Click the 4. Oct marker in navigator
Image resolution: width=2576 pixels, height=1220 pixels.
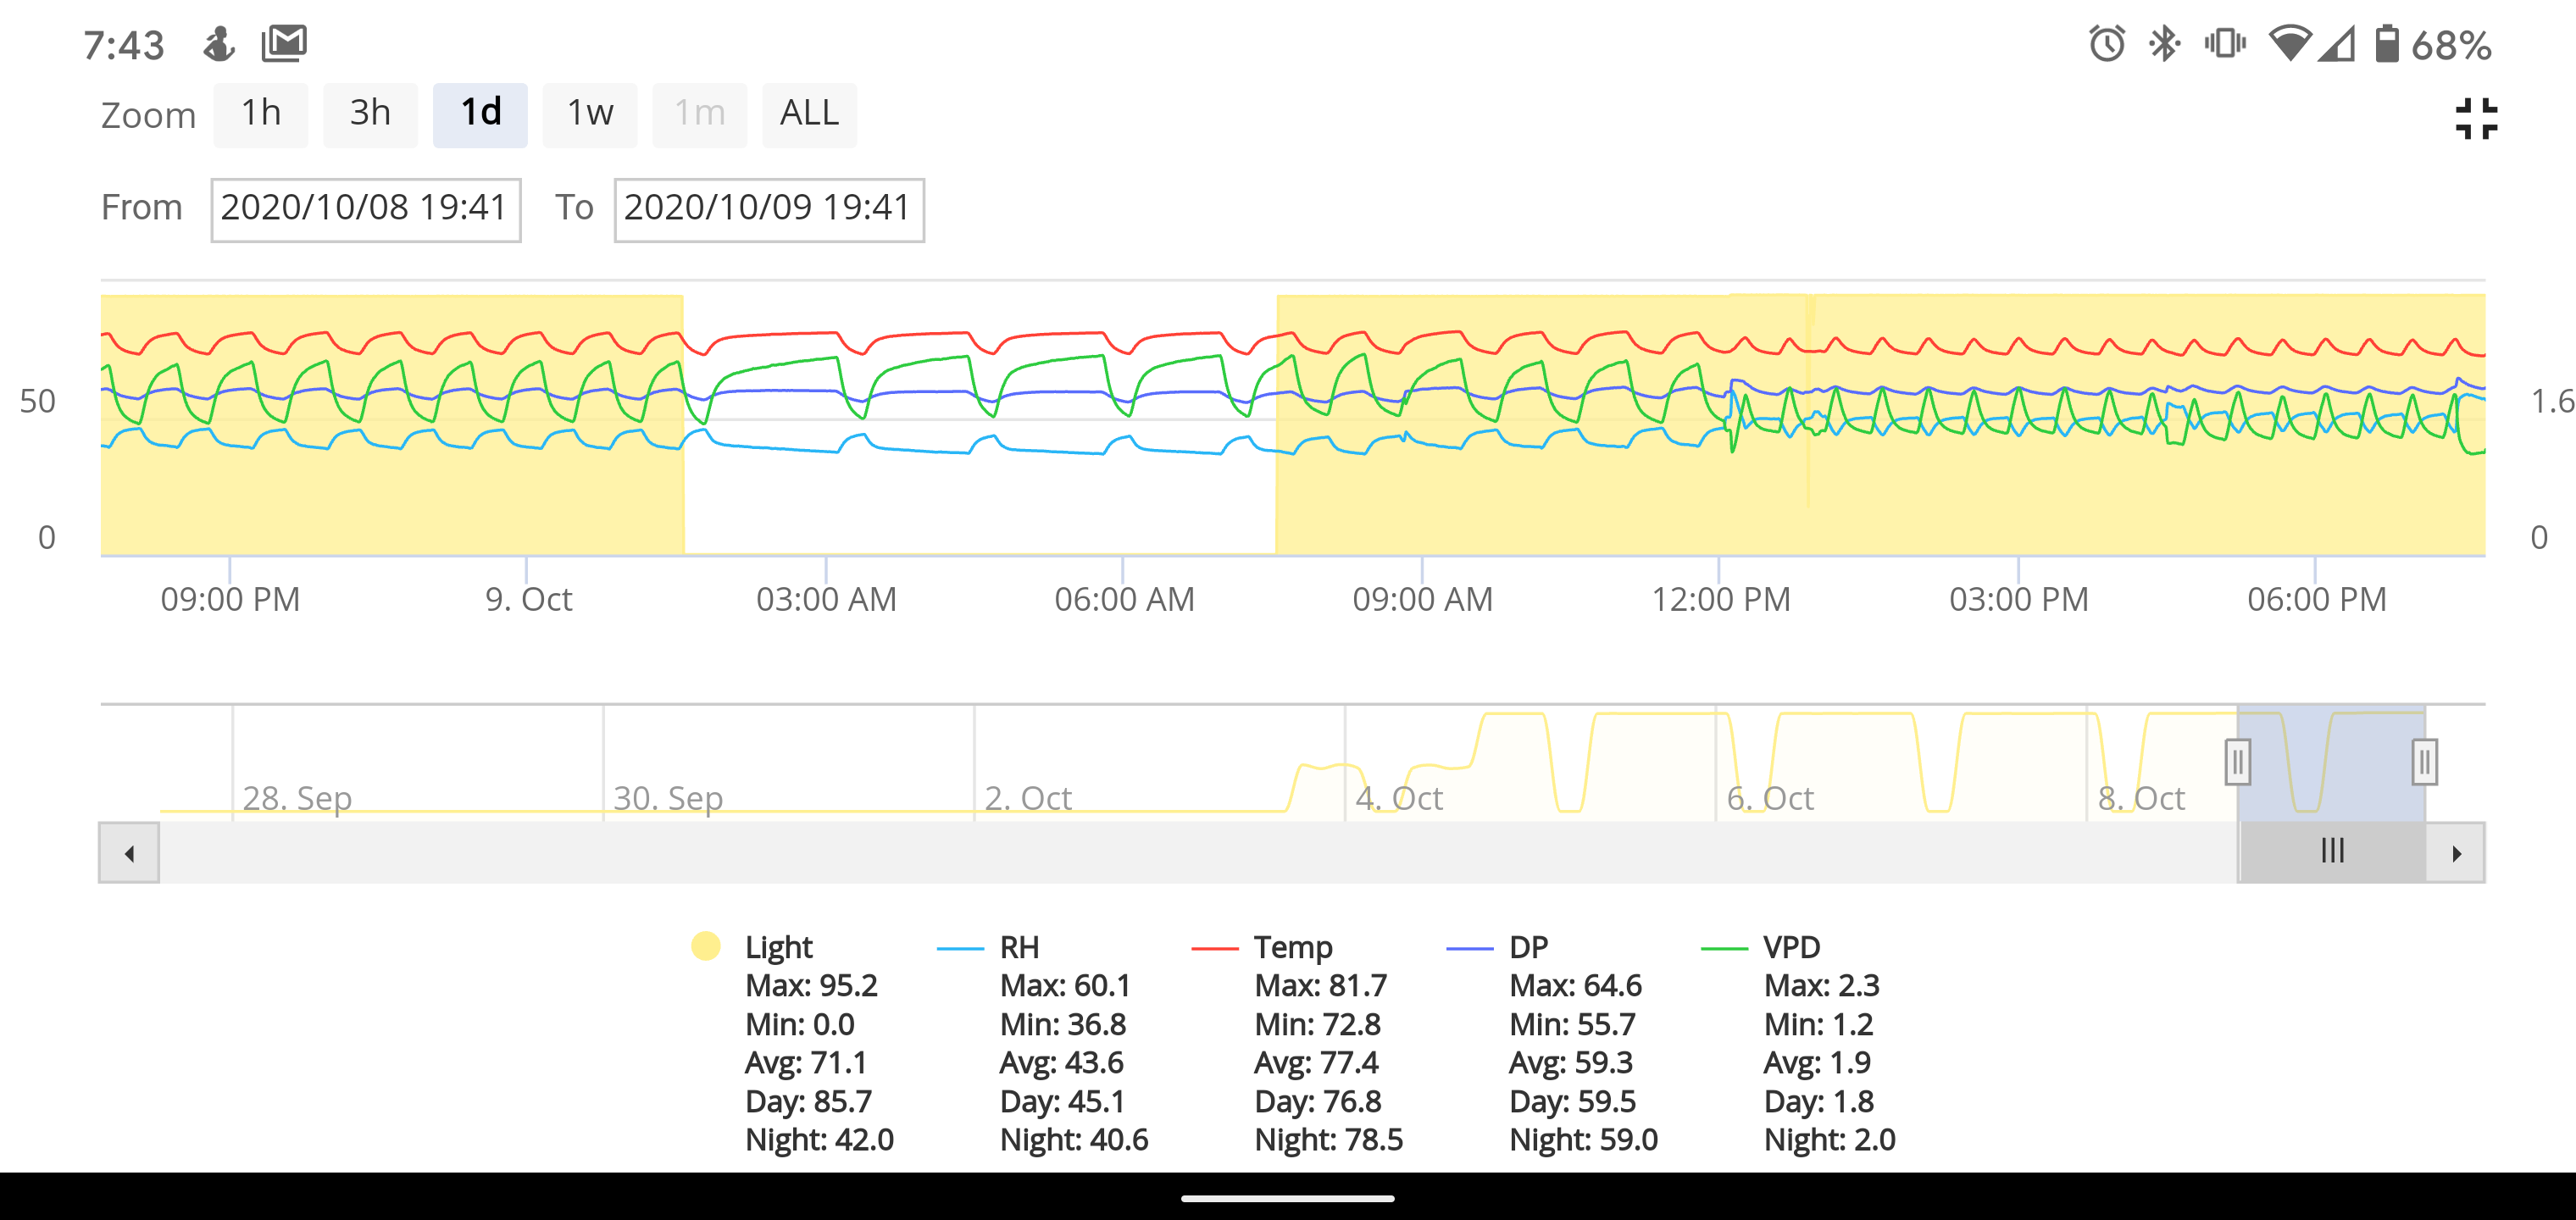point(1398,798)
